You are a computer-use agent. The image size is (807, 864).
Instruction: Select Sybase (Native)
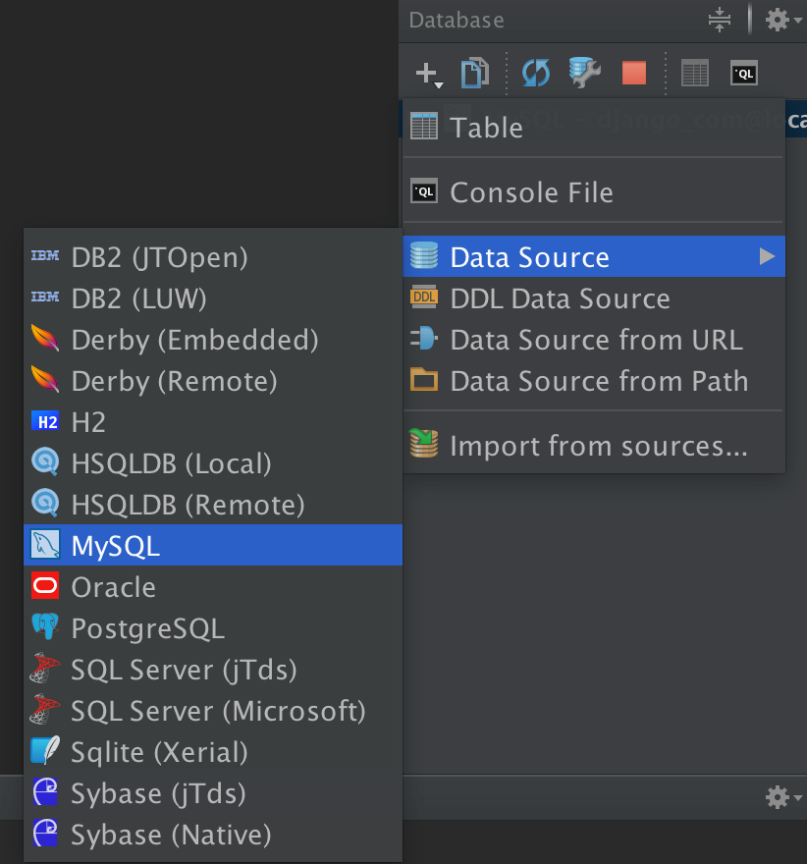tap(213, 835)
